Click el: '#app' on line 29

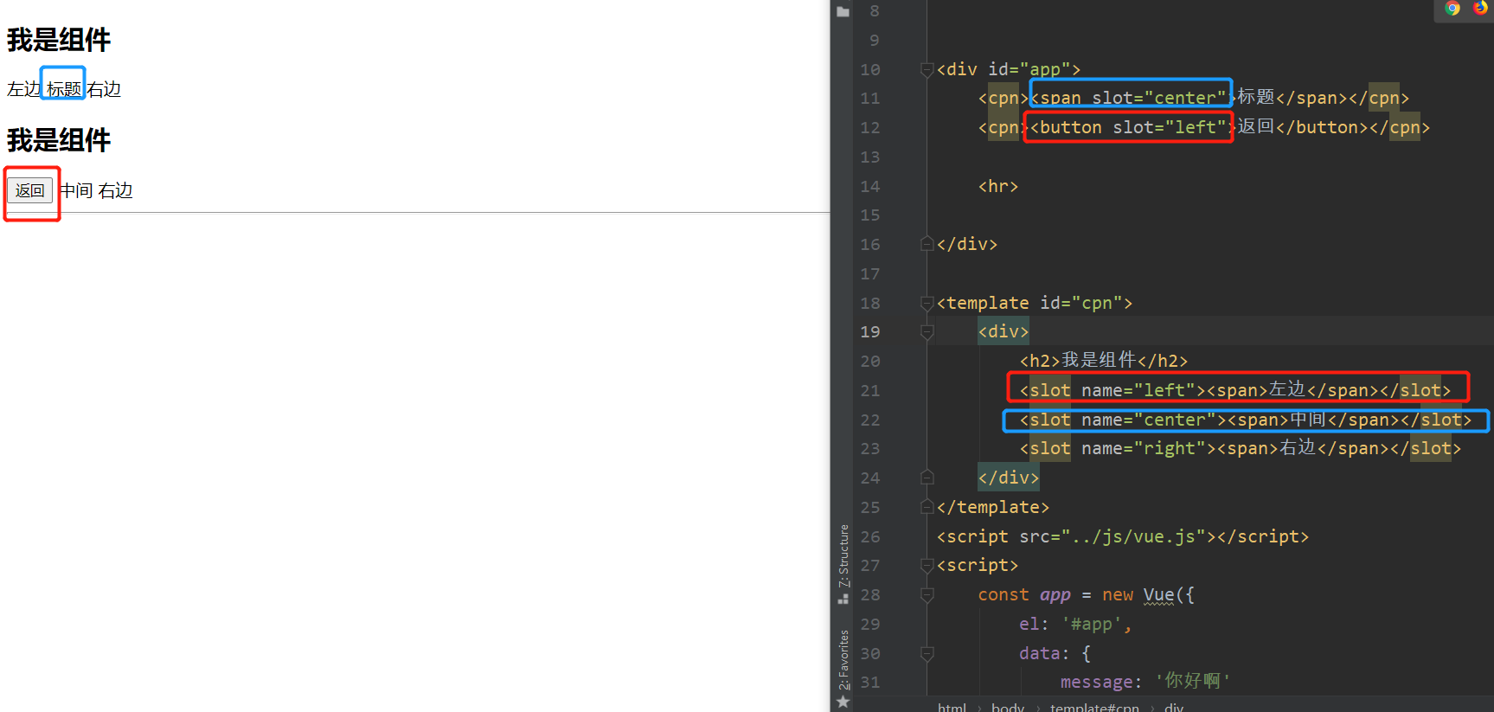click(1075, 625)
